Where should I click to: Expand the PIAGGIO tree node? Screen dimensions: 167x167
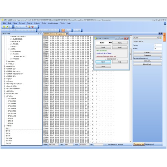click(x=11, y=59)
